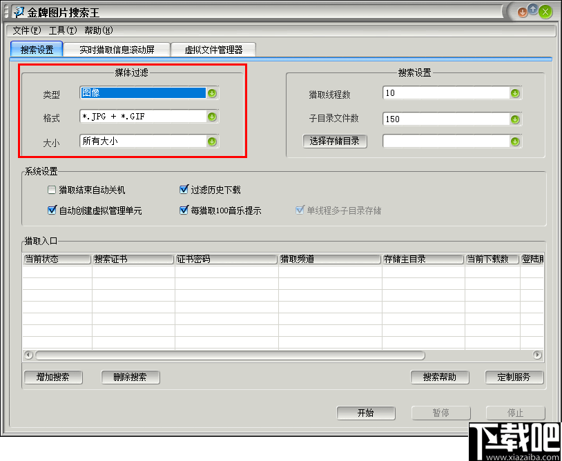Expand the 格式 dropdown arrow
The image size is (562, 461).
pyautogui.click(x=212, y=117)
